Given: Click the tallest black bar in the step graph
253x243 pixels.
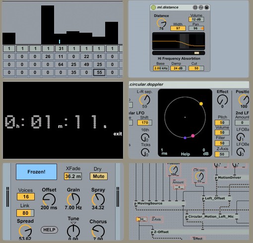Looking at the screenshot, I should point(48,25).
